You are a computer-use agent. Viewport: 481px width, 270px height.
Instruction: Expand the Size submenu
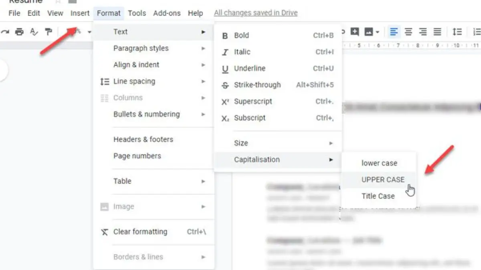click(x=278, y=143)
